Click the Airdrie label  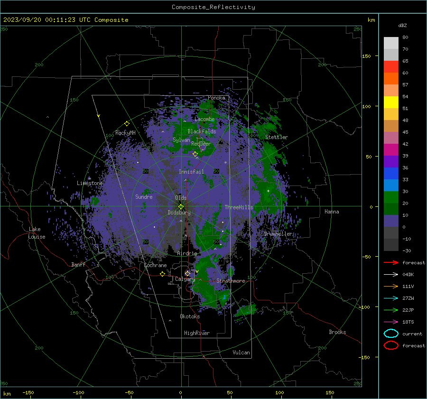click(187, 253)
